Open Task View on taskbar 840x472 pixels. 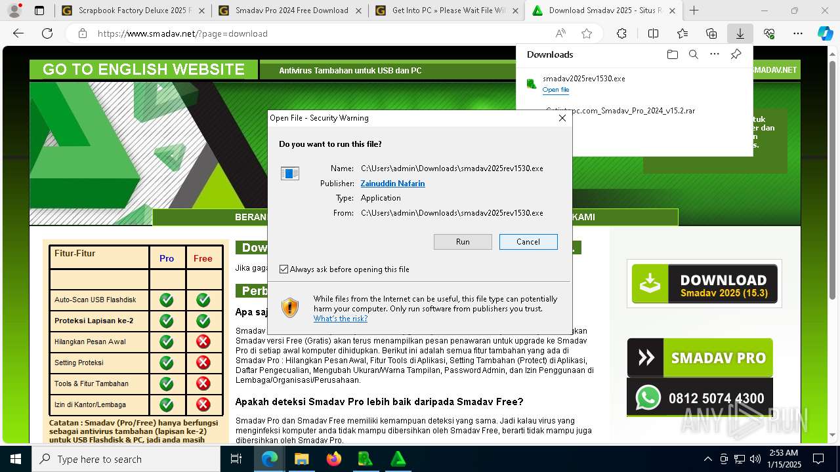236,459
